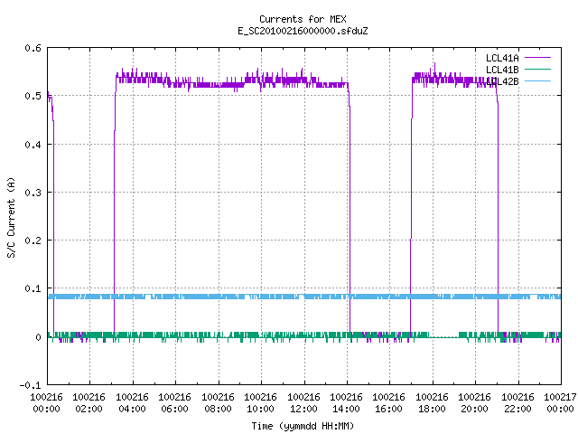
Task: Select the filename E_SC20100216000000.sfduZ subtitle
Action: 303,31
